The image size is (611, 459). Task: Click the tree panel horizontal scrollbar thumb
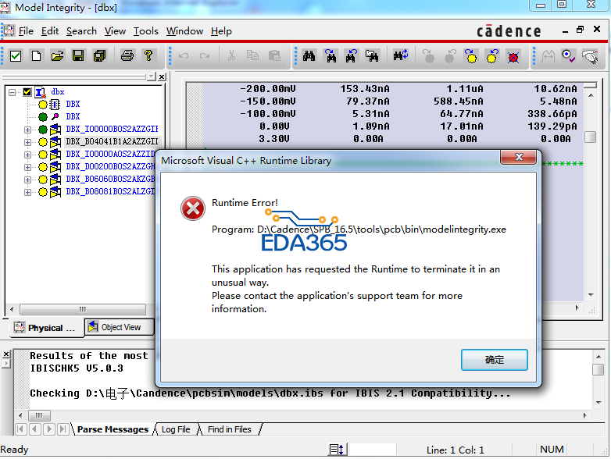pos(83,309)
